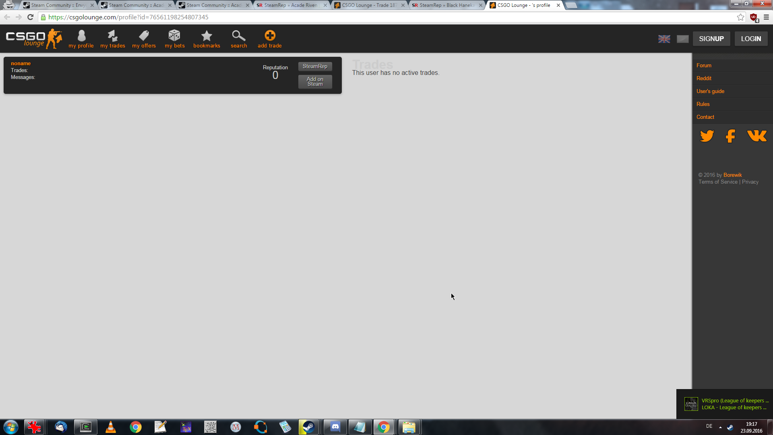Click the SteamRep button

[x=315, y=66]
